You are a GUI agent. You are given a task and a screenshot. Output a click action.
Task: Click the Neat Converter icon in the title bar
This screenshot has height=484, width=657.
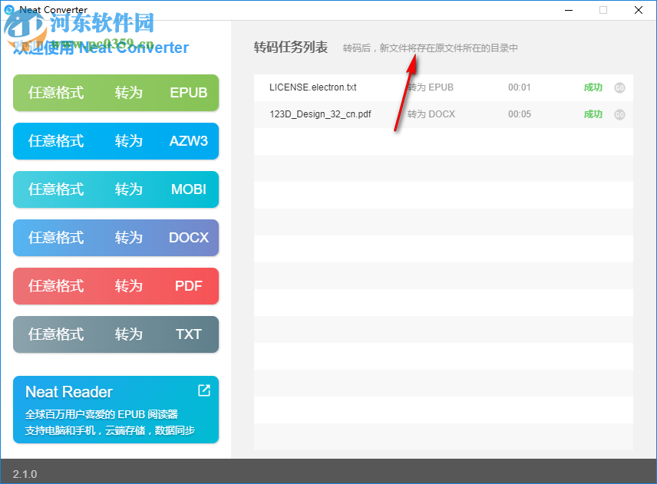click(x=9, y=9)
